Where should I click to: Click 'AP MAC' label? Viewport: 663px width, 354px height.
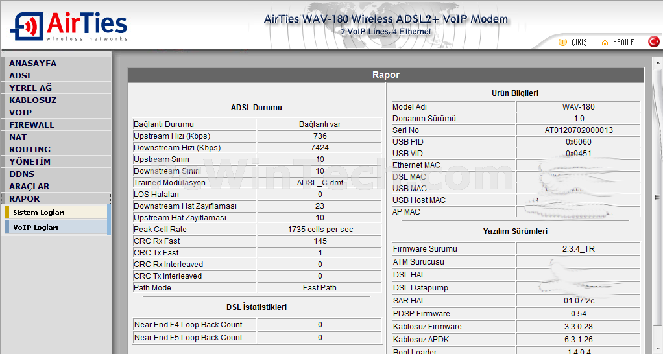[x=406, y=211]
